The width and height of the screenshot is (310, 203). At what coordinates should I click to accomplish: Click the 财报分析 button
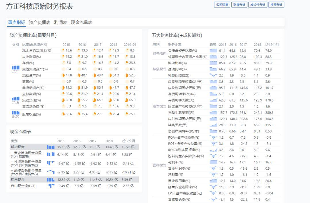click(239, 5)
